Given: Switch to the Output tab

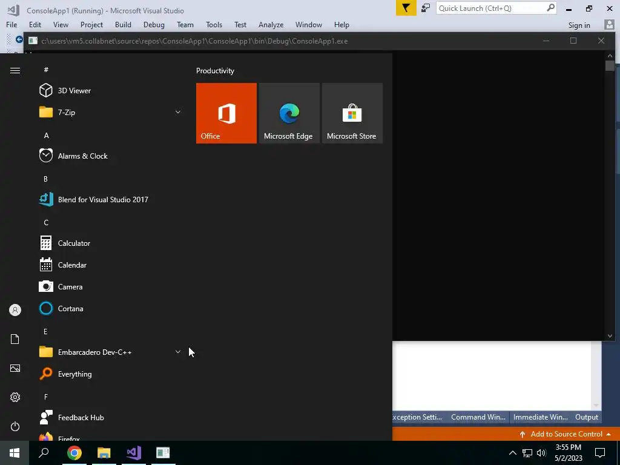Looking at the screenshot, I should pyautogui.click(x=586, y=417).
